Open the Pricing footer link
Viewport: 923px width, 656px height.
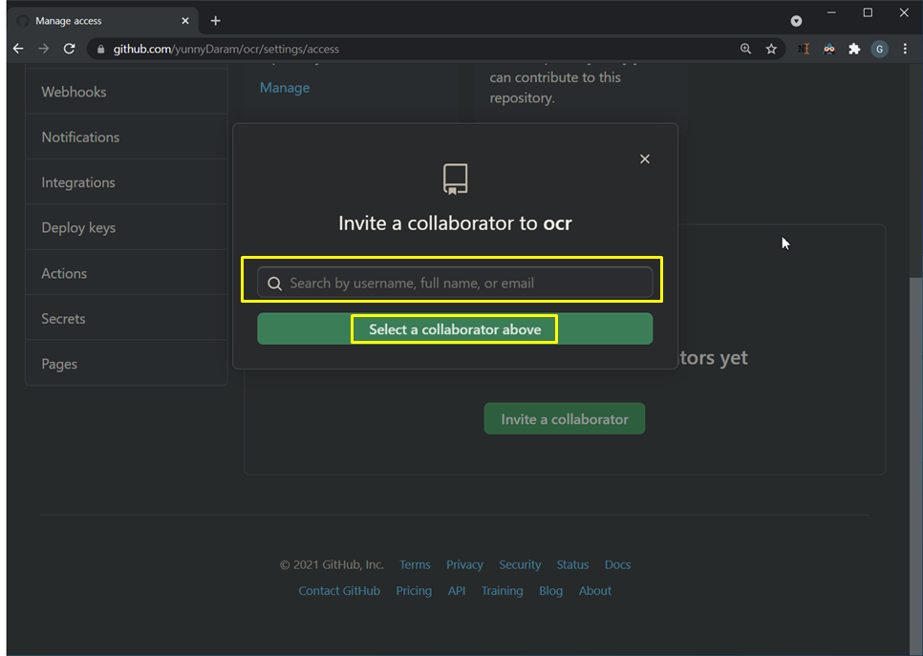pyautogui.click(x=413, y=591)
